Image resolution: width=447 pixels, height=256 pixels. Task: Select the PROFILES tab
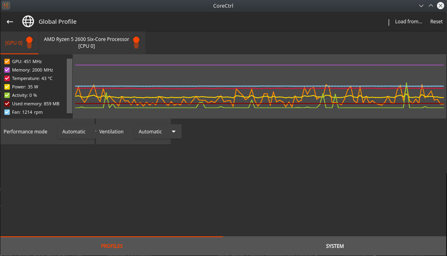click(x=112, y=246)
